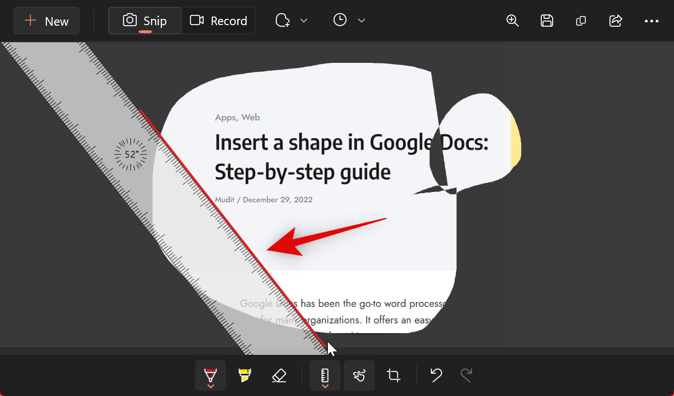
Task: Open the See more ellipsis menu
Action: [x=651, y=21]
